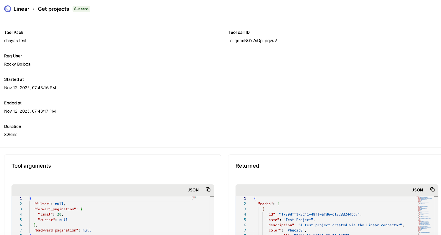441x235 pixels.
Task: Select the ended time '07:43:17 PM'
Action: tap(44, 111)
